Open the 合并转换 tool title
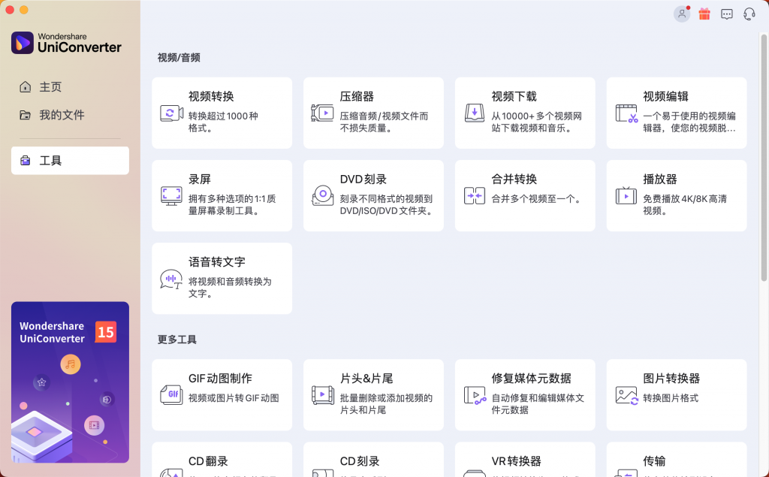This screenshot has height=477, width=769. 514,179
